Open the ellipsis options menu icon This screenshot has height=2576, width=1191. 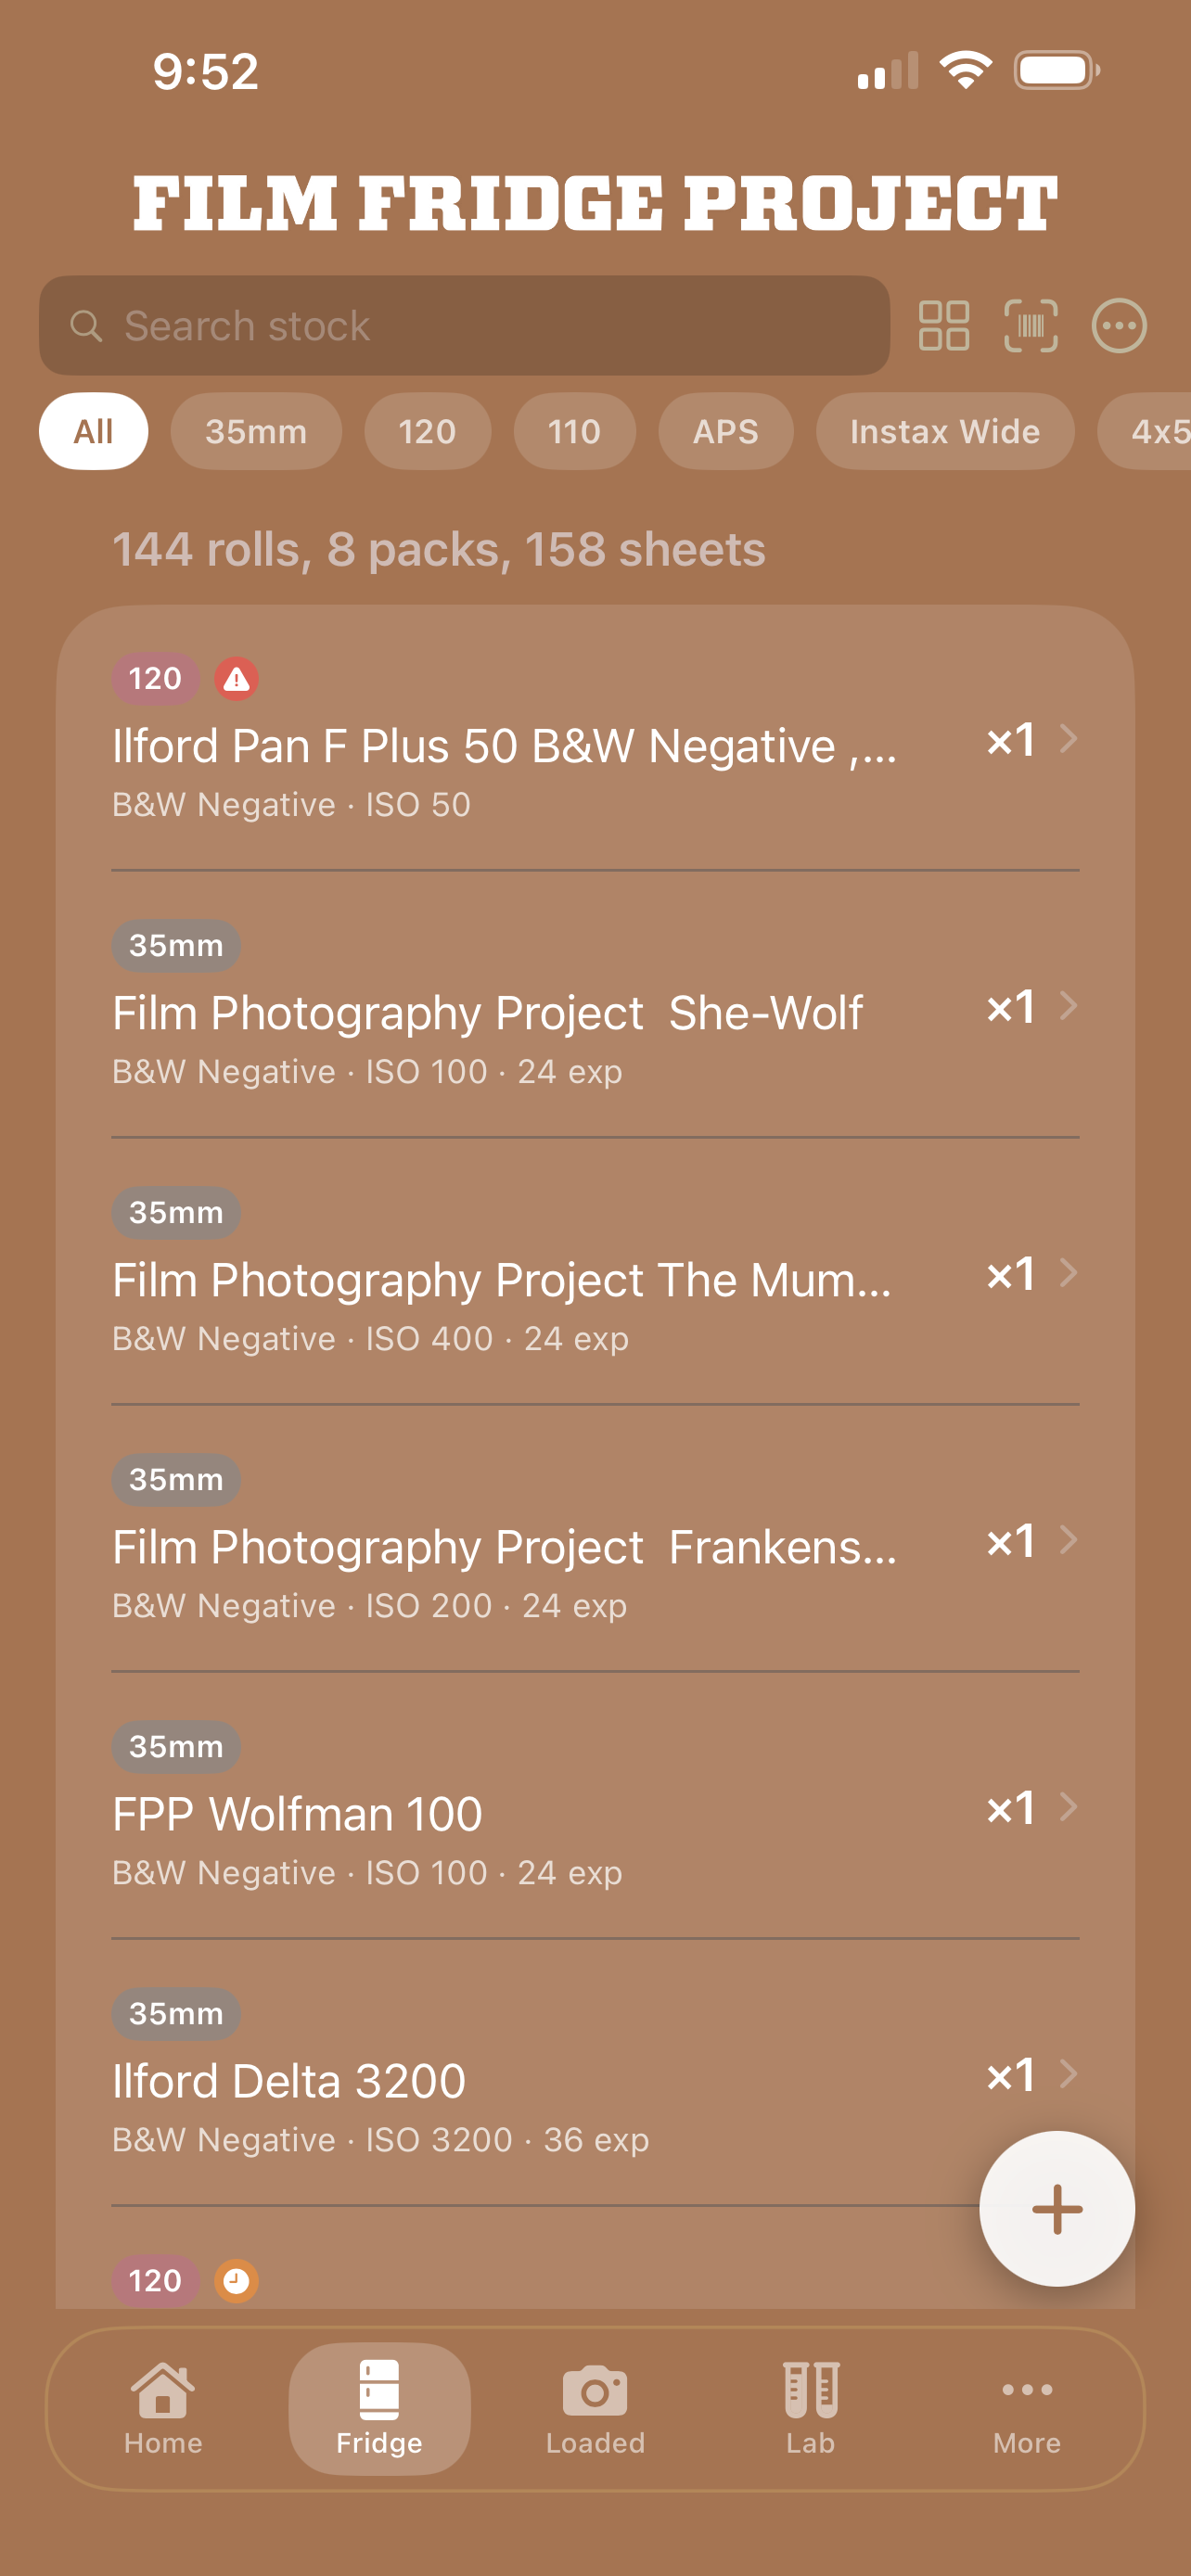pyautogui.click(x=1118, y=326)
